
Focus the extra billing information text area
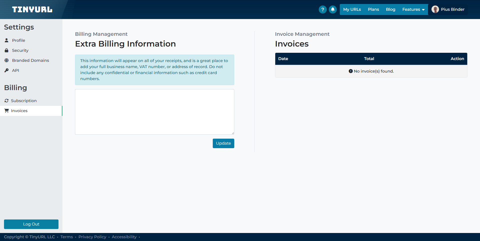pos(154,112)
